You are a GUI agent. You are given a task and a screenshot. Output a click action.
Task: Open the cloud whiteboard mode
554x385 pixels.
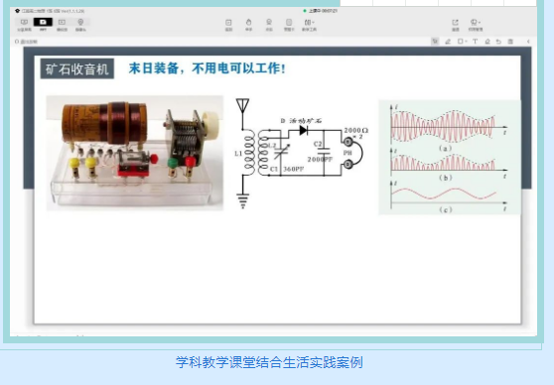pos(24,24)
